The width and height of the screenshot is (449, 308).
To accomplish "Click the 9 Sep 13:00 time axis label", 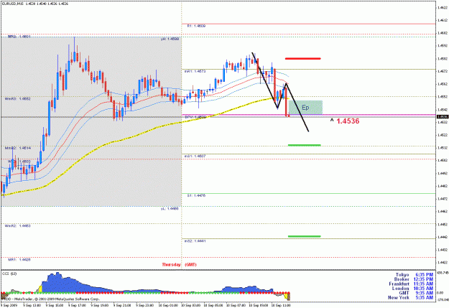I will (x=32, y=305).
